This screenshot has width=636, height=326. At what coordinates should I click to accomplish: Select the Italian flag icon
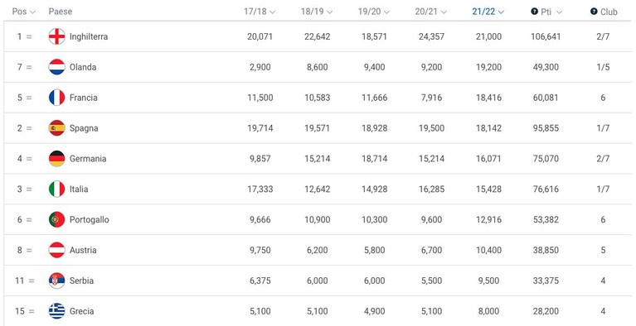tap(56, 189)
